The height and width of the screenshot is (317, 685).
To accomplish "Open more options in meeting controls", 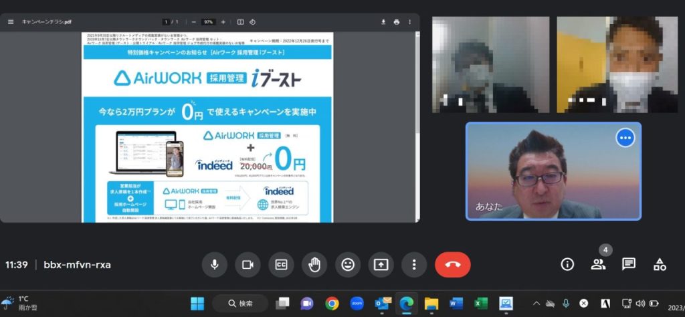I will (x=414, y=265).
